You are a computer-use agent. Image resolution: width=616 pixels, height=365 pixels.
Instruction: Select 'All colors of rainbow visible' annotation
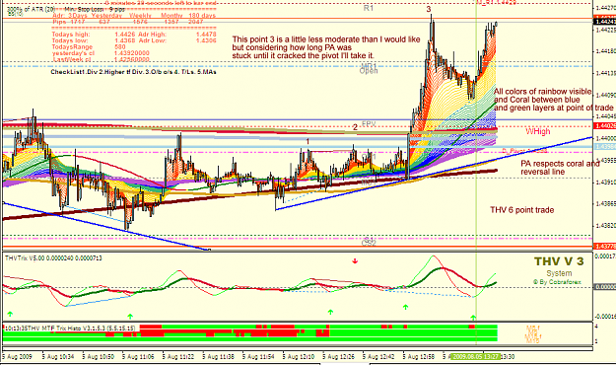coord(553,100)
